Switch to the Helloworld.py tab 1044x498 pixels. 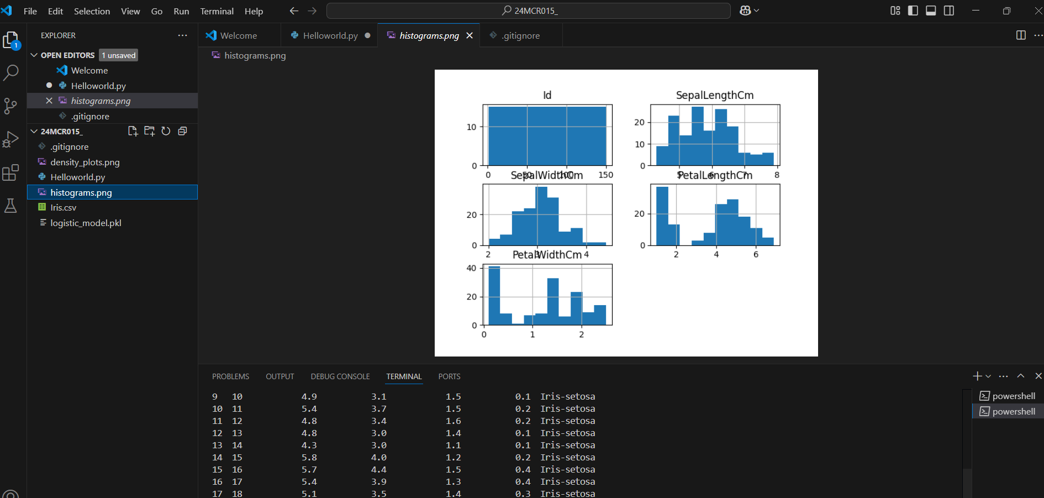click(x=330, y=35)
